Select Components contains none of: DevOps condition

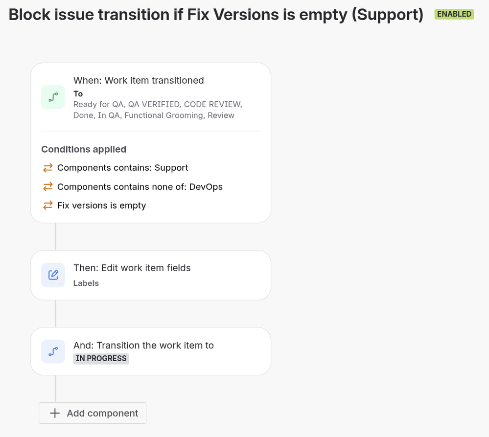pos(133,187)
